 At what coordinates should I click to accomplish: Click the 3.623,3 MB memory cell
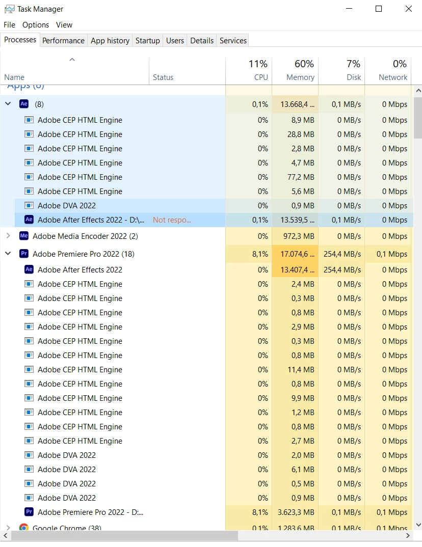[295, 512]
